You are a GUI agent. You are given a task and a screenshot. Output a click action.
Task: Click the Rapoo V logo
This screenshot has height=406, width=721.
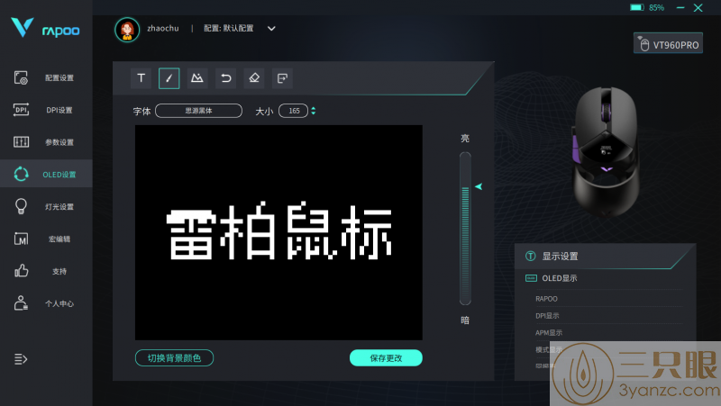[22, 27]
